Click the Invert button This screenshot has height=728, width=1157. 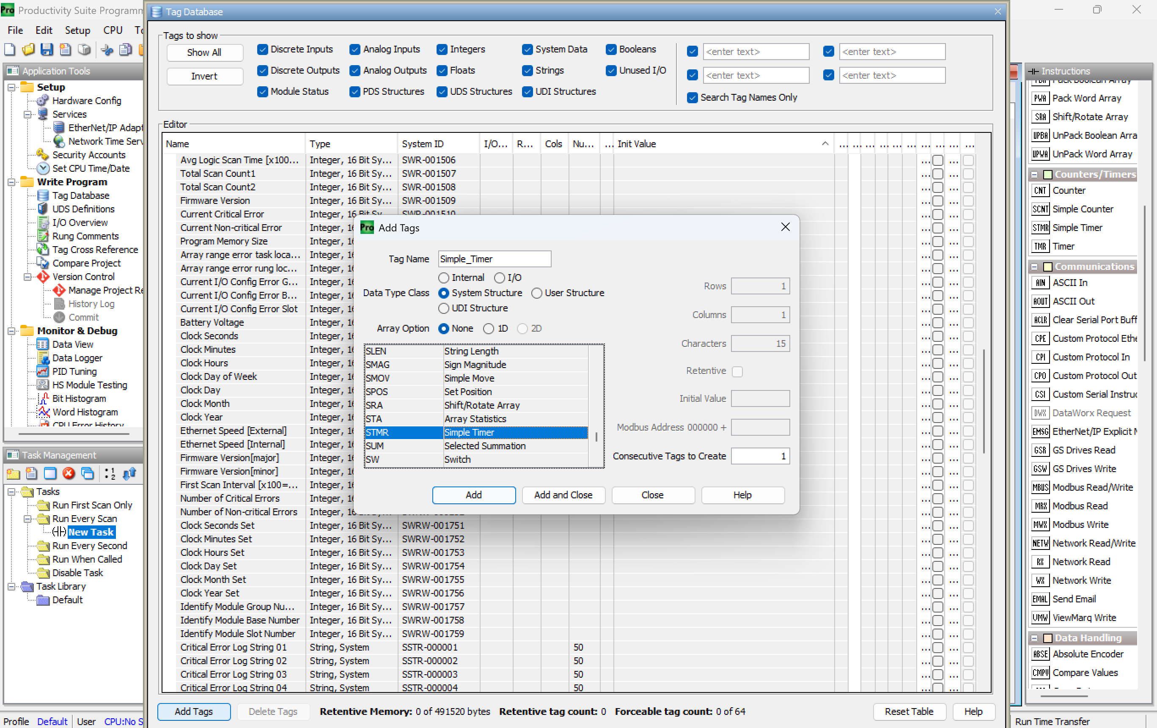[x=204, y=76]
